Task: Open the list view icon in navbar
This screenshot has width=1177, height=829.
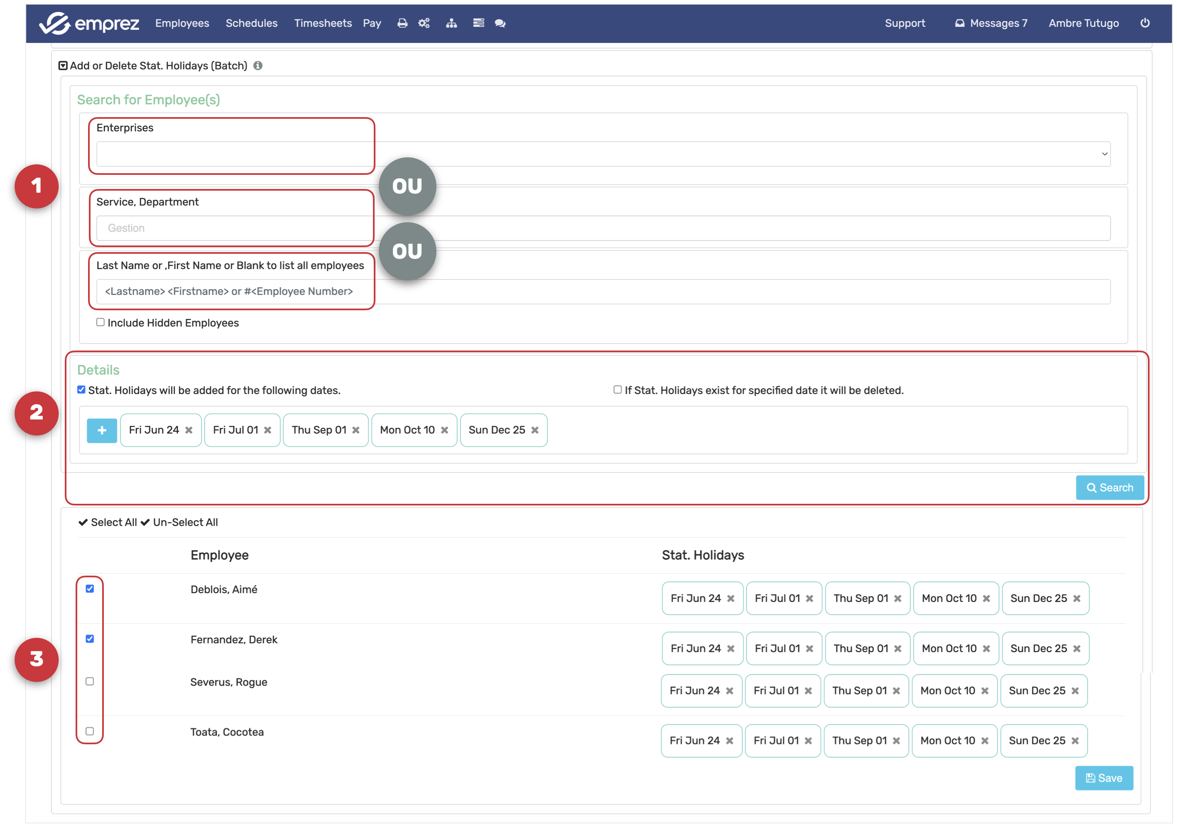Action: click(x=478, y=23)
